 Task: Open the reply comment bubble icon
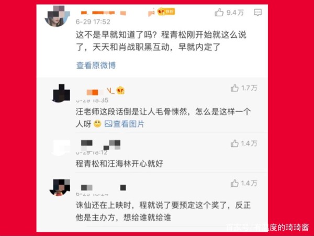tap(257, 13)
